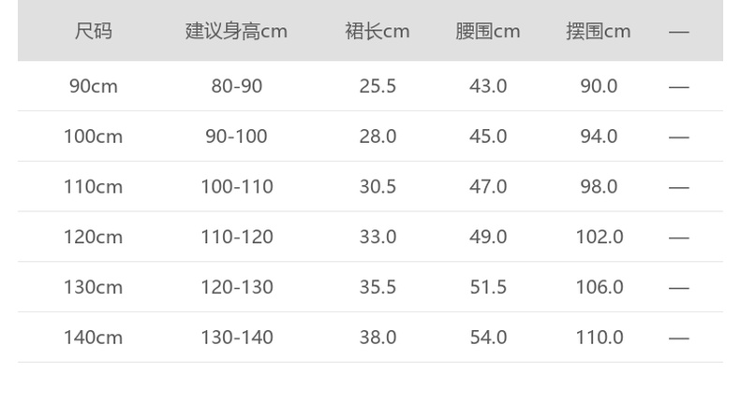Select the 120cm size row label
This screenshot has width=740, height=403.
point(93,237)
